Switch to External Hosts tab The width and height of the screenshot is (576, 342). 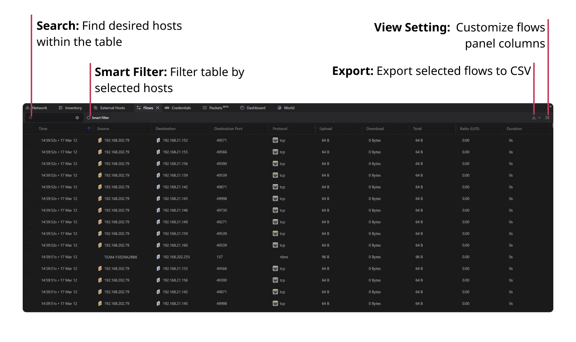[x=109, y=108]
